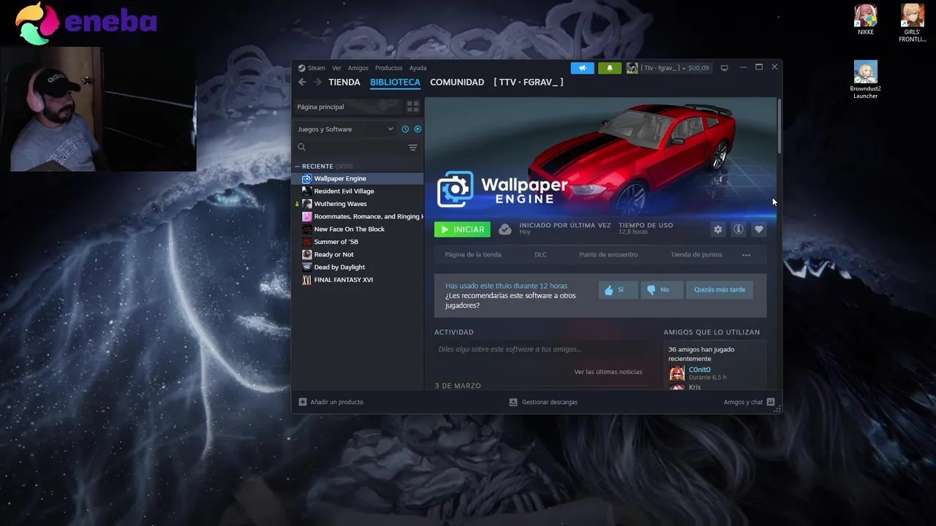
Task: Open Tienda de puntos link
Action: tap(696, 255)
